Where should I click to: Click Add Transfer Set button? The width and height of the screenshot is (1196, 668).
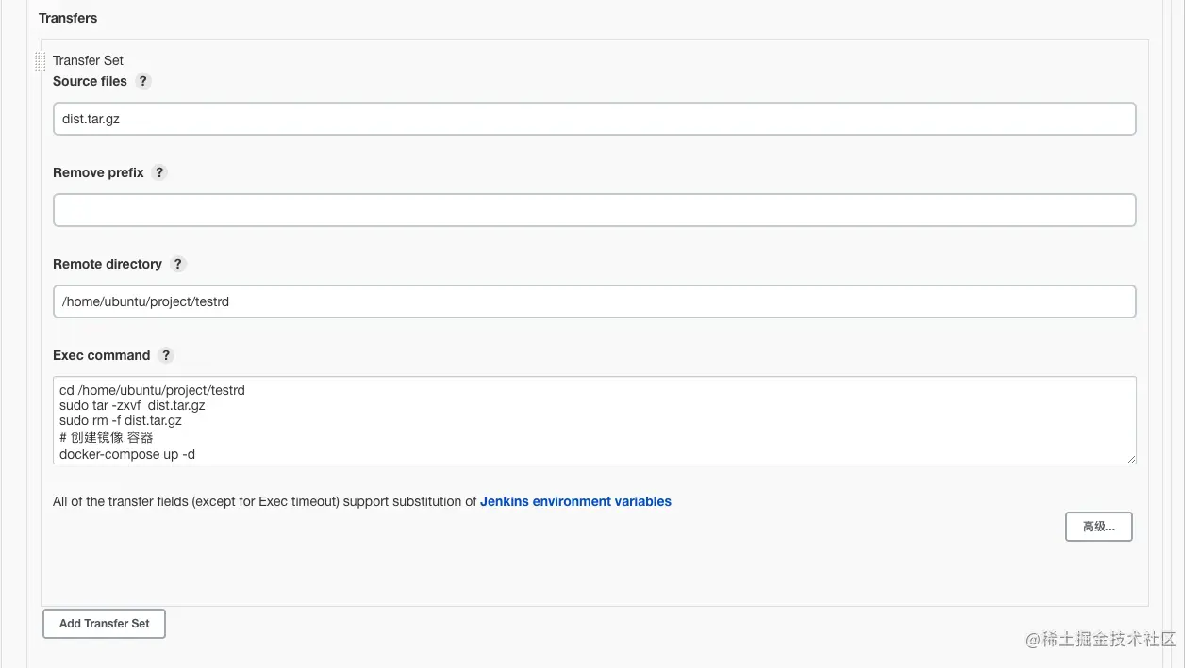click(104, 624)
